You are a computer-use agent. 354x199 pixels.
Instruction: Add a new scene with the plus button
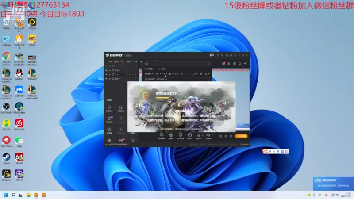[136, 61]
